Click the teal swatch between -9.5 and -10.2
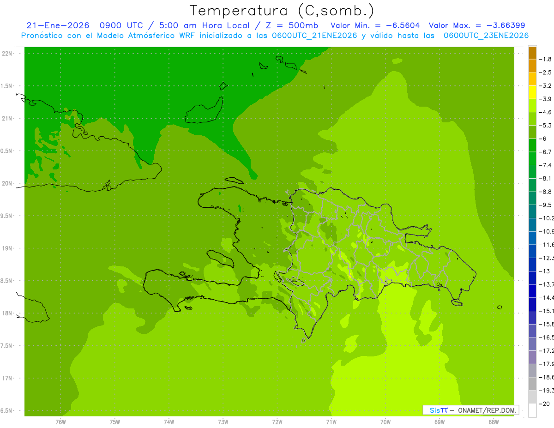 pyautogui.click(x=532, y=212)
